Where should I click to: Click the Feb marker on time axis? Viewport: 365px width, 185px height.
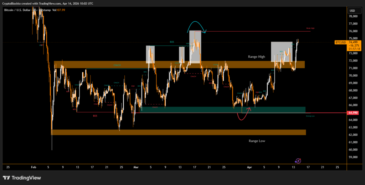(x=34, y=167)
